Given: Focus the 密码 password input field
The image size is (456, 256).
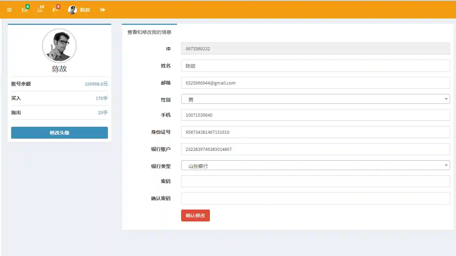Looking at the screenshot, I should pyautogui.click(x=315, y=181).
